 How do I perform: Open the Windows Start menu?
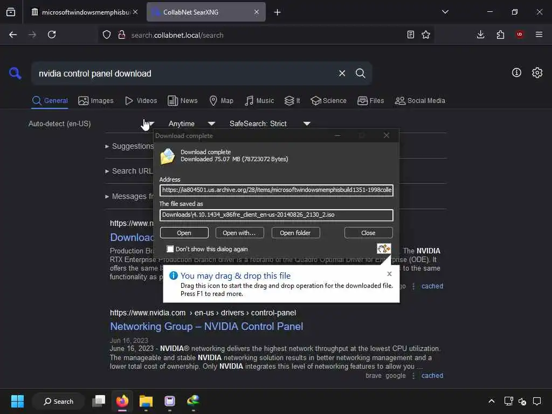point(17,401)
